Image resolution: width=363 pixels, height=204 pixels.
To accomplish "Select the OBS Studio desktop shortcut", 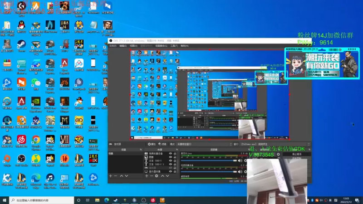I will click(x=21, y=160).
